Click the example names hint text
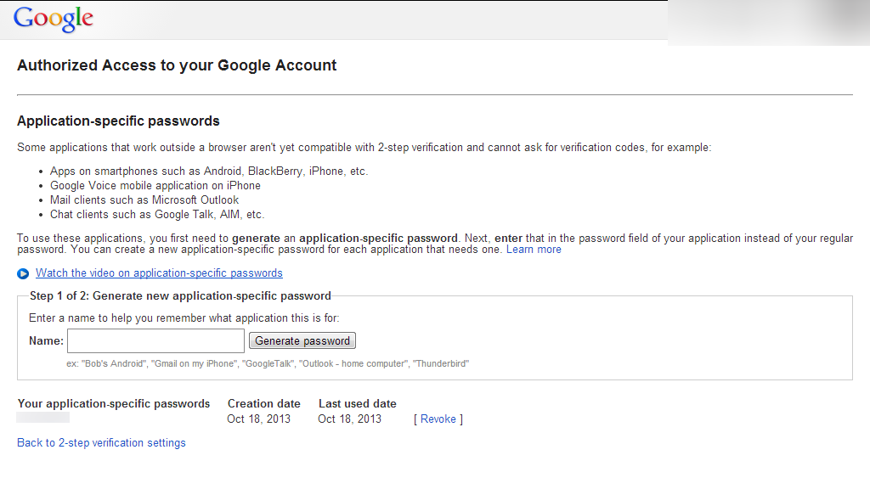This screenshot has width=870, height=489. tap(268, 363)
